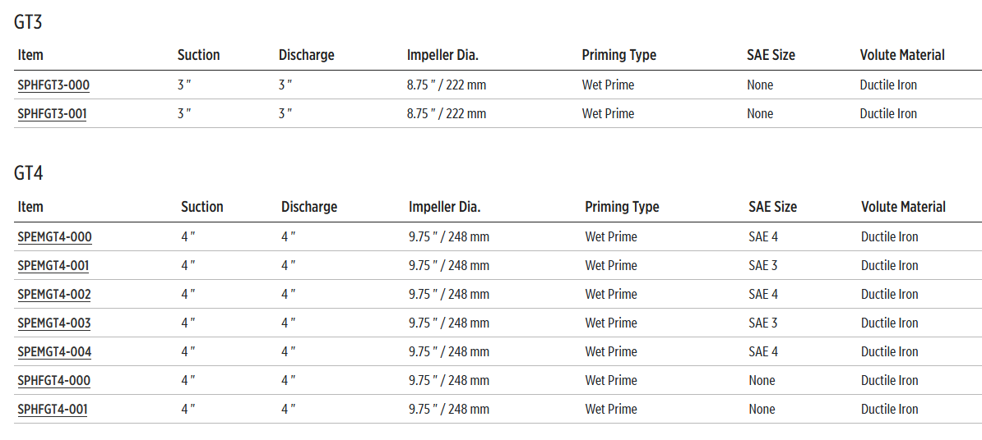
Task: Click the GT4 Priming Type column header
Action: tap(622, 207)
